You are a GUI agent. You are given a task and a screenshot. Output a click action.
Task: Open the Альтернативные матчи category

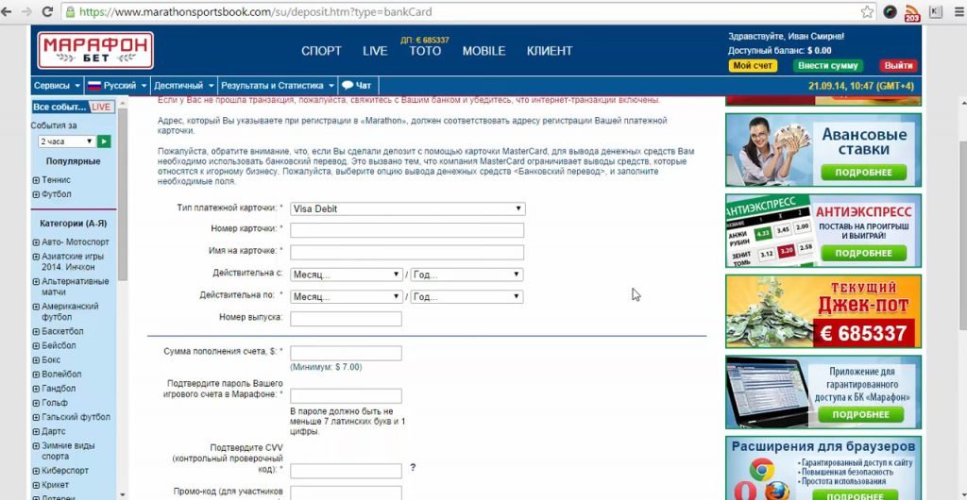(x=76, y=287)
